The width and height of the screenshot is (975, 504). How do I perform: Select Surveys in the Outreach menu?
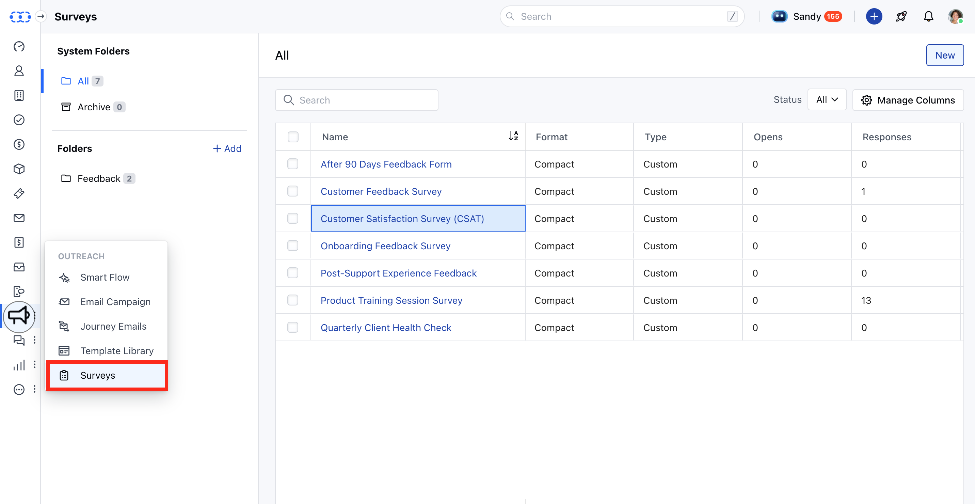[98, 375]
